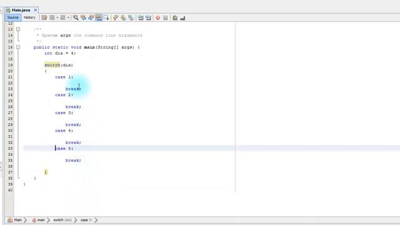Screen dimensions: 400x225
Task: Click line number 33 in the gutter
Action: 10,149
